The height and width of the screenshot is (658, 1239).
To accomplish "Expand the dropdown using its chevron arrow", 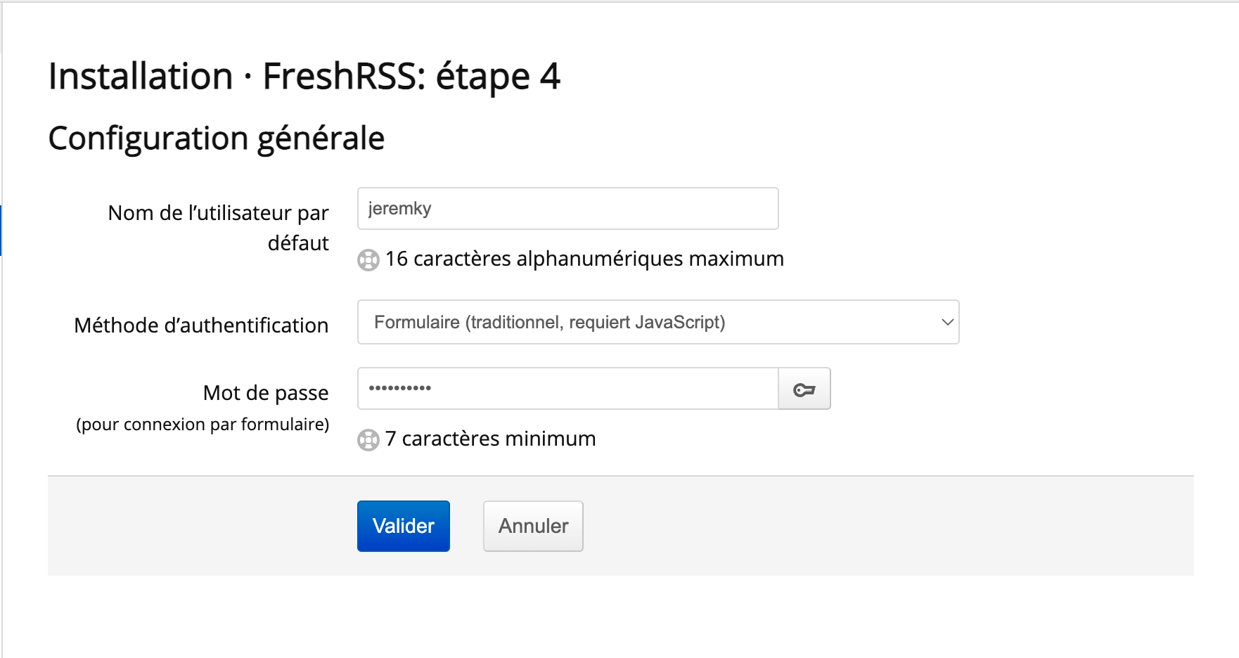I will click(x=947, y=322).
